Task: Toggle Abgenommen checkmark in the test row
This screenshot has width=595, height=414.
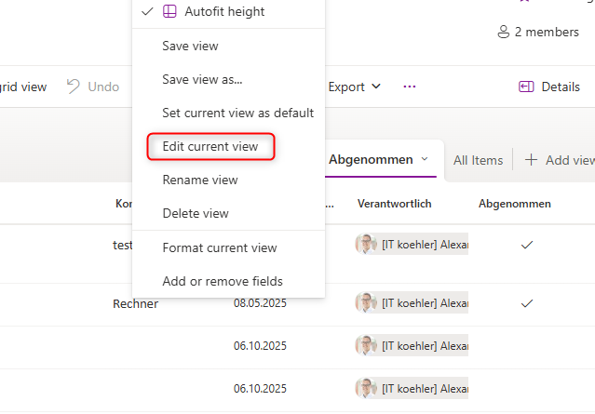Action: pyautogui.click(x=527, y=244)
